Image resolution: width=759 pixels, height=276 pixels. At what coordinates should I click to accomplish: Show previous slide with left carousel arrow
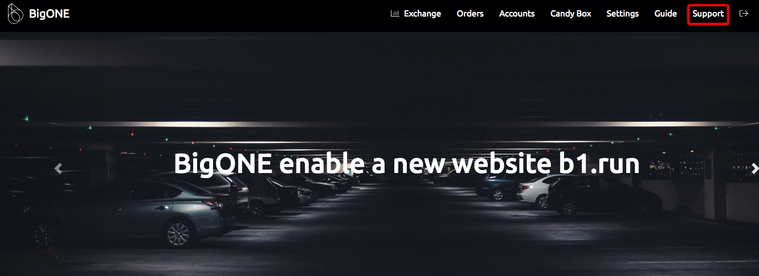tap(58, 168)
